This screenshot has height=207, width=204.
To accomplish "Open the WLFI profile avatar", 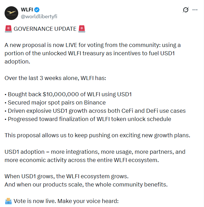I will [12, 13].
